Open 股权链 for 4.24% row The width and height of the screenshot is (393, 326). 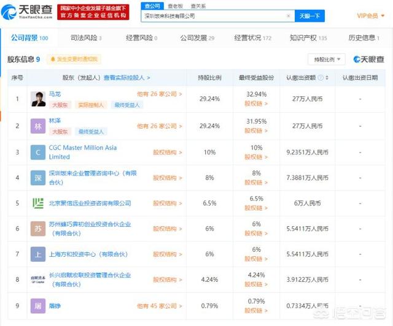[256, 284]
